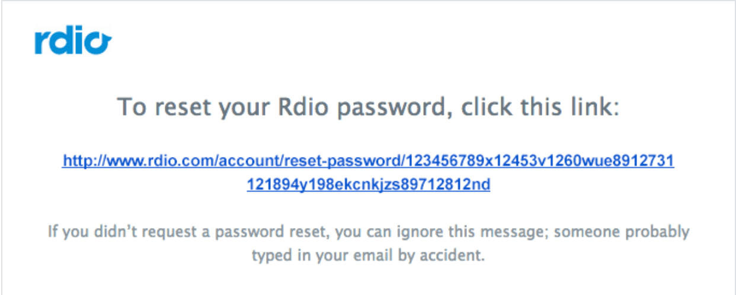The width and height of the screenshot is (736, 295).
Task: Click "click this link:" in the heading
Action: [540, 108]
